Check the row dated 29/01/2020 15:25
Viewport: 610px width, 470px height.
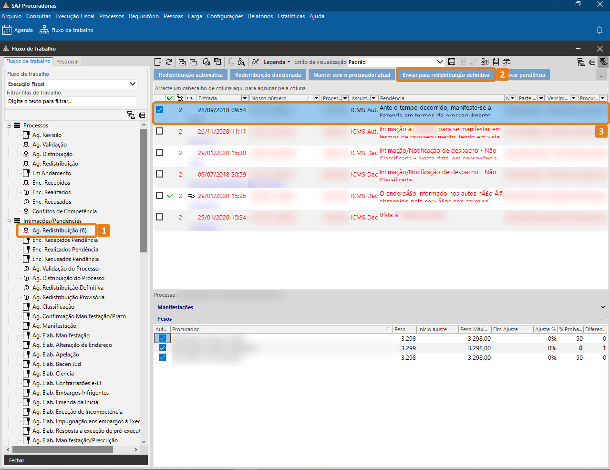[x=160, y=196]
